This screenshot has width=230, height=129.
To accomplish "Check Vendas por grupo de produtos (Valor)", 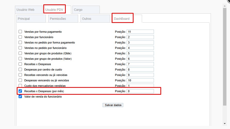I will pyautogui.click(x=20, y=59).
